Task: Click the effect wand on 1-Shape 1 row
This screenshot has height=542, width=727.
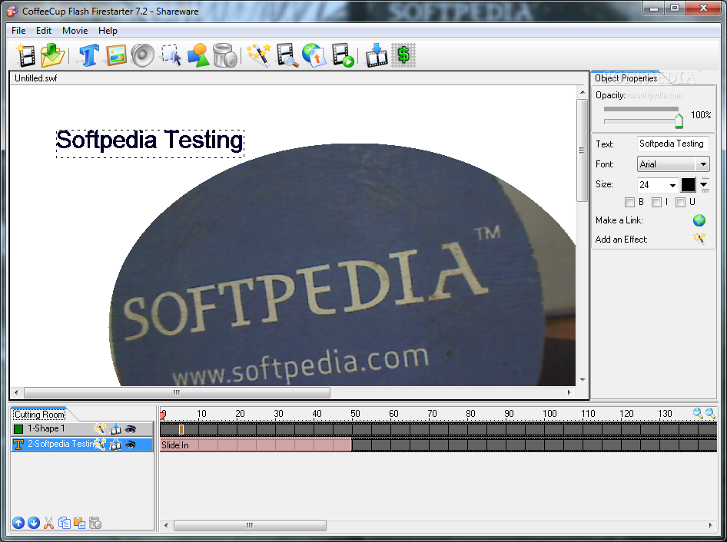Action: coord(99,428)
